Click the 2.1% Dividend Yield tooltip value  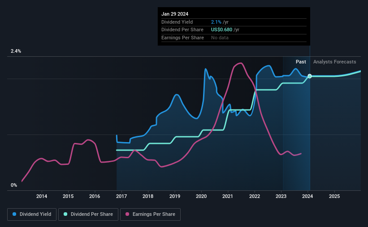pos(216,22)
